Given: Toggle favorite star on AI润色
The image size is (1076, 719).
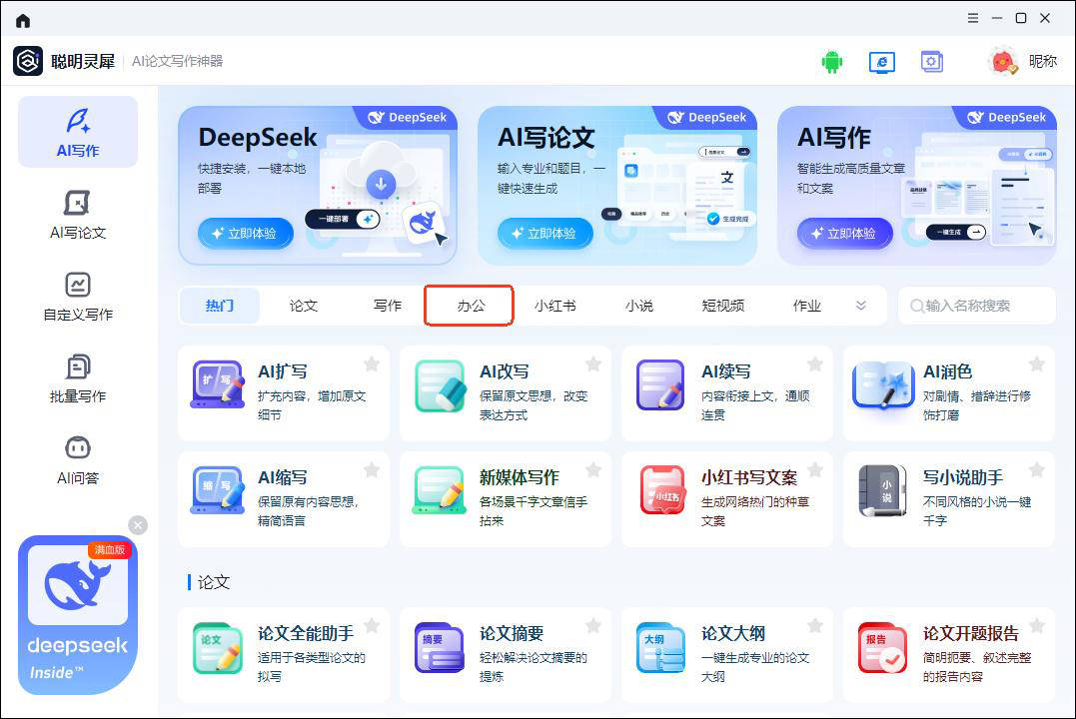Looking at the screenshot, I should coord(1037,363).
